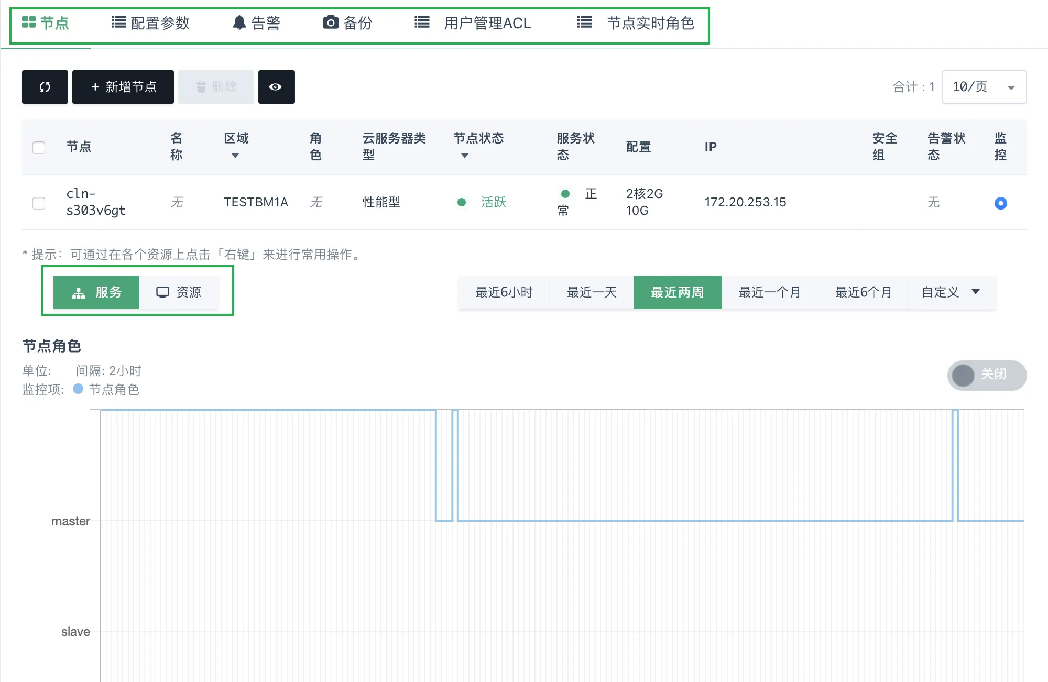Click the 新增节点 button
The height and width of the screenshot is (682, 1048).
[x=123, y=87]
